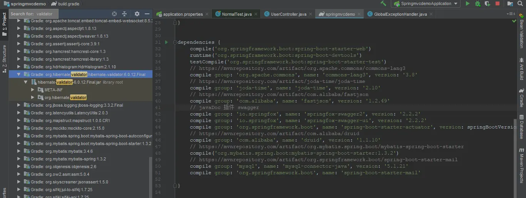Viewport: 526px width, 198px height.
Task: Click the inspection status checkmark in editor corner
Action: [x=514, y=21]
